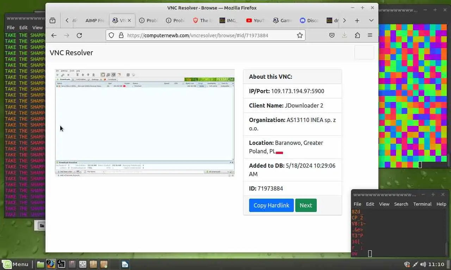Switch to Prob tab beside The b tab
The image size is (451, 270).
(x=175, y=20)
